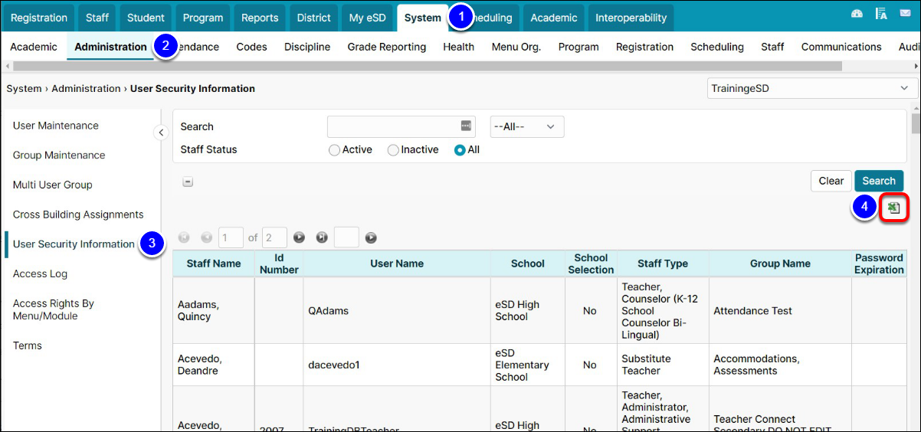Image resolution: width=921 pixels, height=432 pixels.
Task: Click the Group Name column header
Action: (780, 263)
